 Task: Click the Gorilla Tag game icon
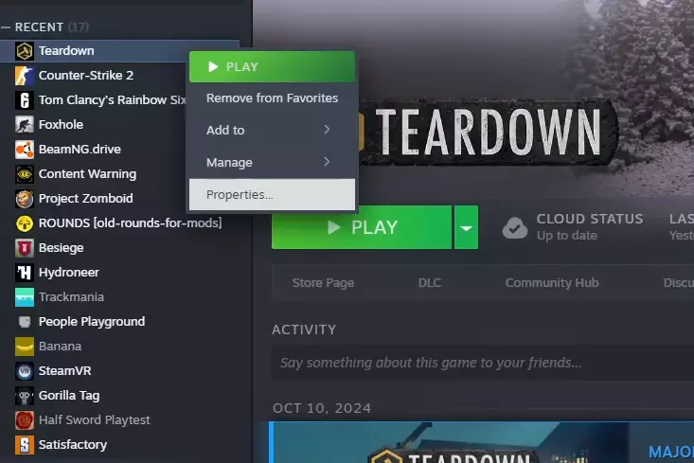(x=25, y=396)
